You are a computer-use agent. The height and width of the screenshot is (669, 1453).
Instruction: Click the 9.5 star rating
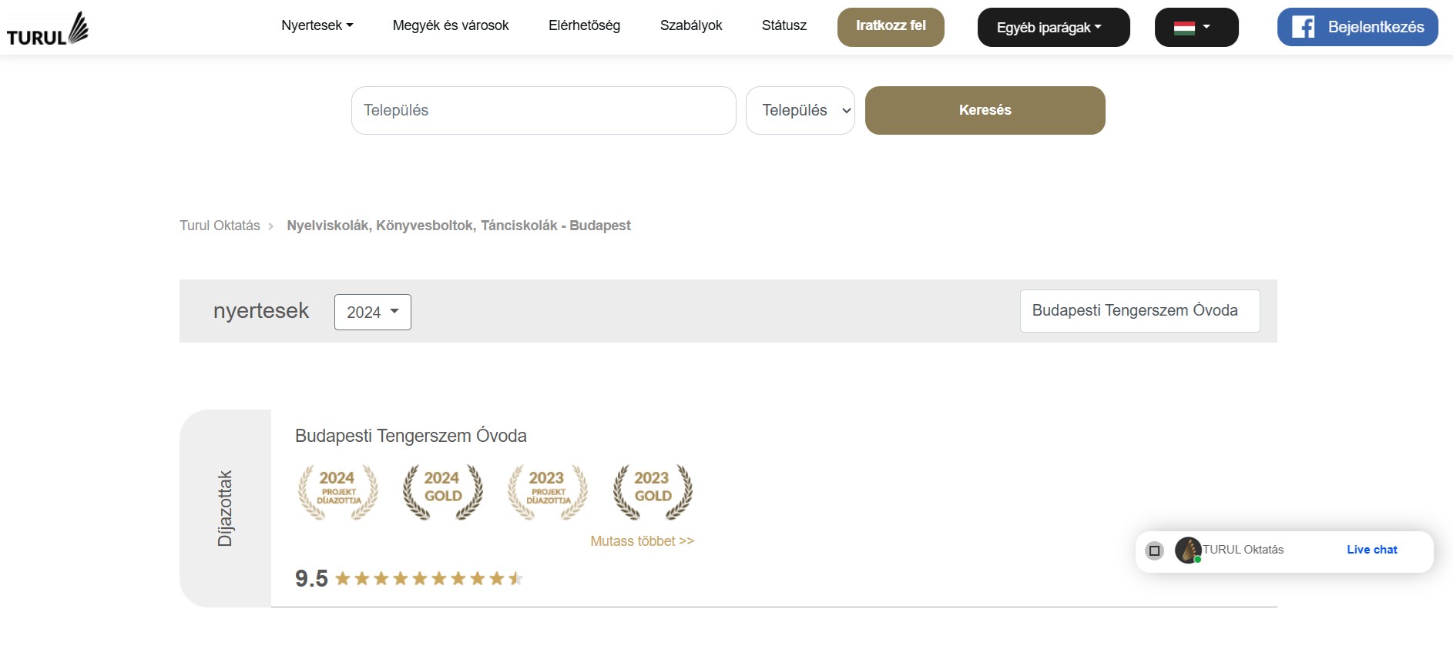point(409,578)
